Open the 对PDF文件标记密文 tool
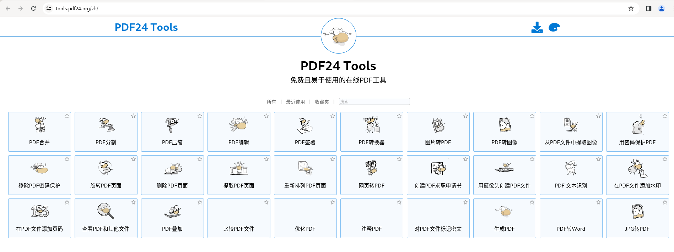This screenshot has height=252, width=674. [438, 218]
